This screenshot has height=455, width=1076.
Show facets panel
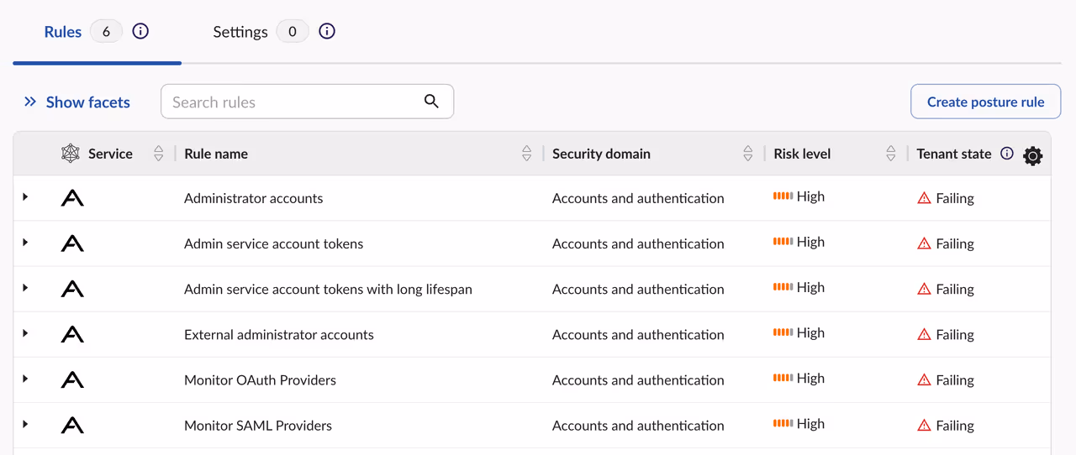coord(77,102)
